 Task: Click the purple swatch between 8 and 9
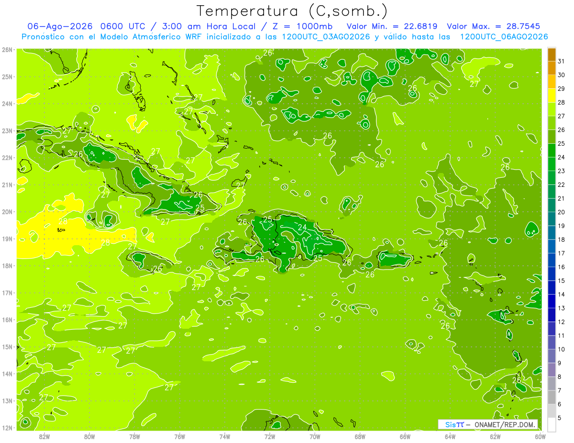(x=552, y=370)
